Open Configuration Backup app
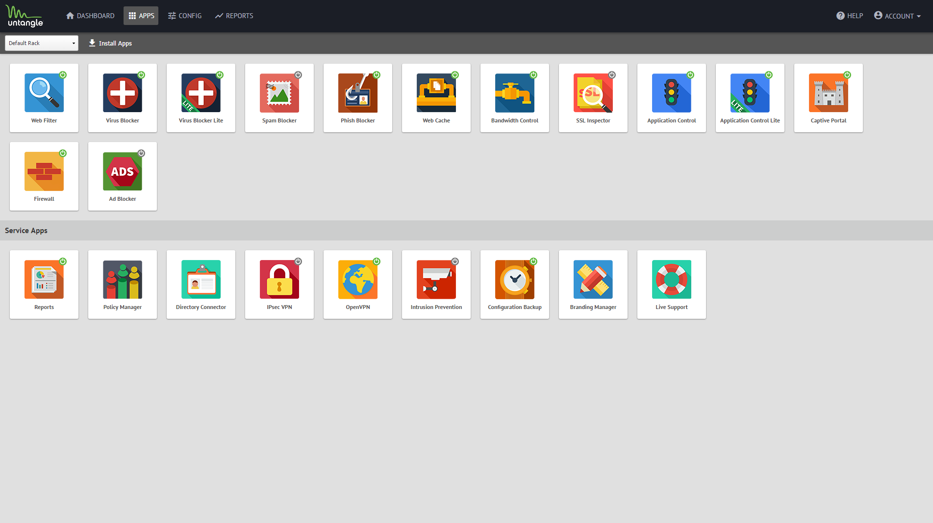The image size is (933, 523). point(515,285)
